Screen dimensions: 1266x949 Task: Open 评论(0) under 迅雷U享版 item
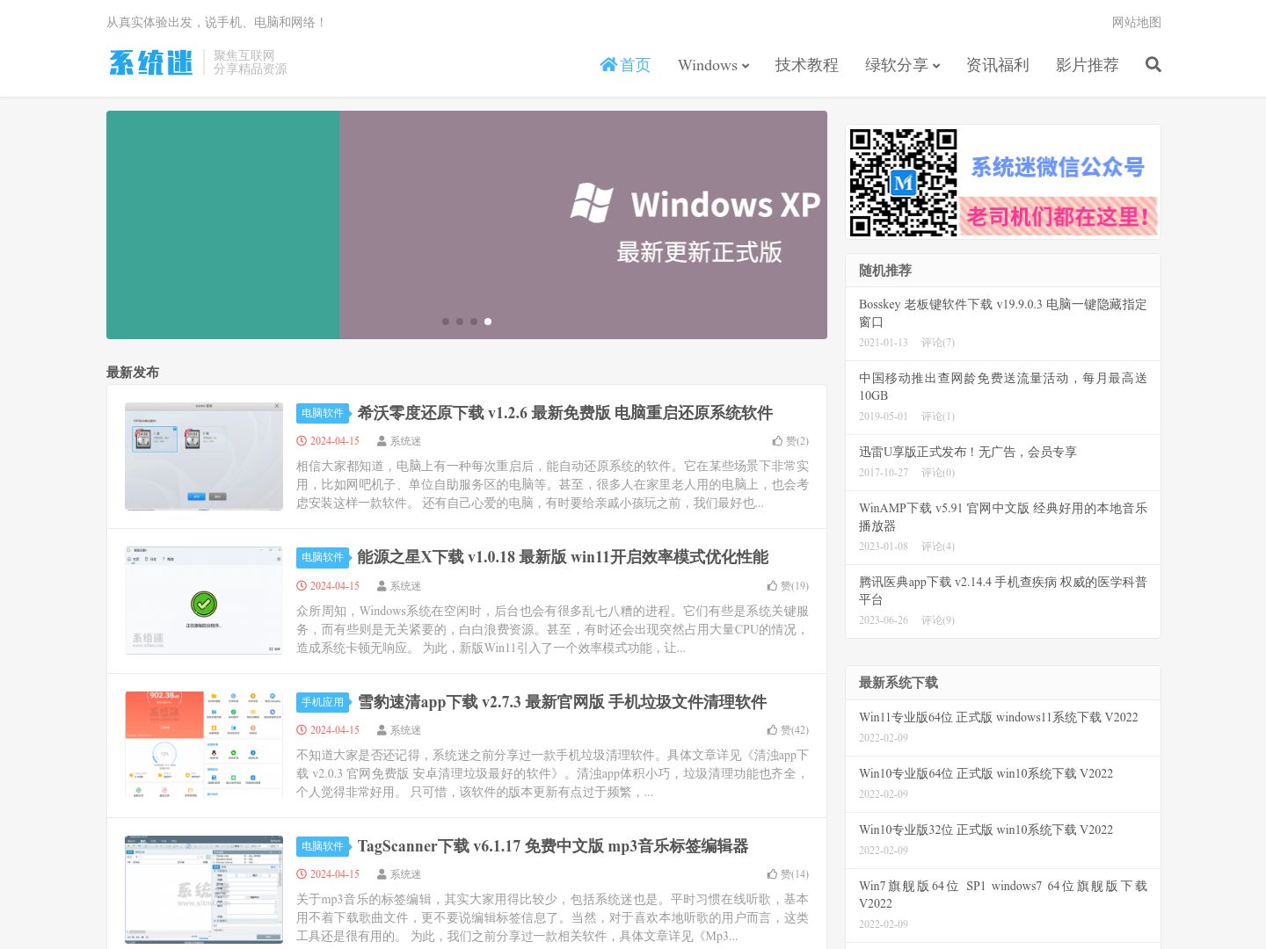tap(938, 473)
